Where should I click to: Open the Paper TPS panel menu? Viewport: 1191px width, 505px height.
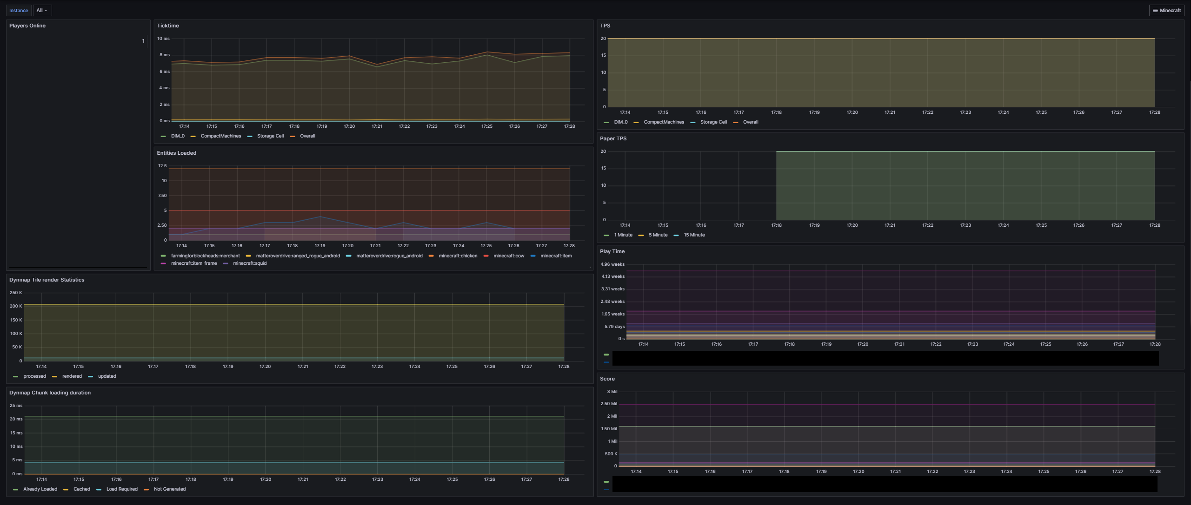(613, 138)
